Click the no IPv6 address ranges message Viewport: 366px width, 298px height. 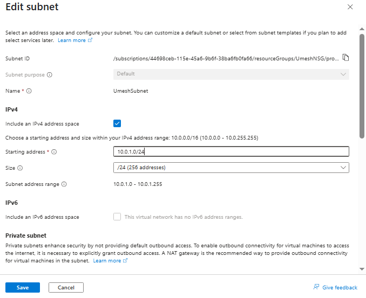point(184,217)
